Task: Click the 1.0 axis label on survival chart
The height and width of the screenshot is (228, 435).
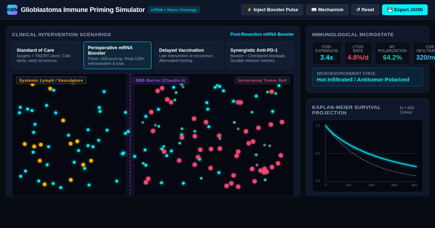Action: [x=318, y=126]
